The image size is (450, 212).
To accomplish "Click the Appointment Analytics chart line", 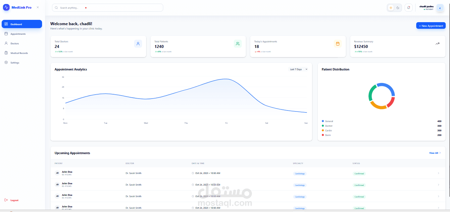I will (186, 89).
